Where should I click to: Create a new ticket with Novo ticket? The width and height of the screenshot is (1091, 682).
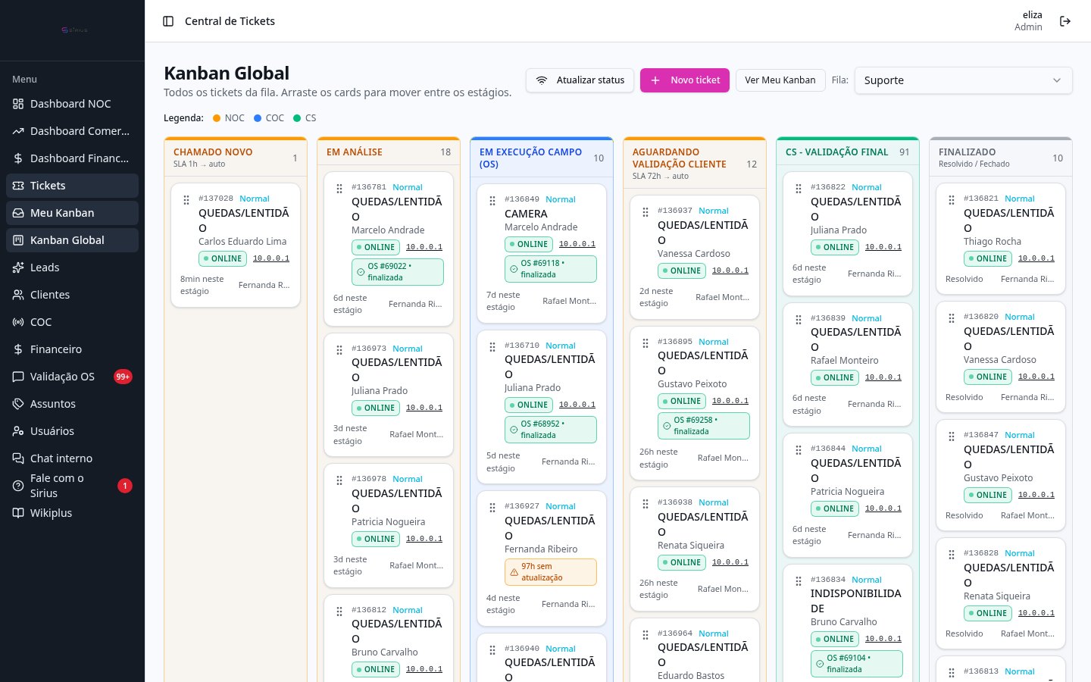coord(685,80)
